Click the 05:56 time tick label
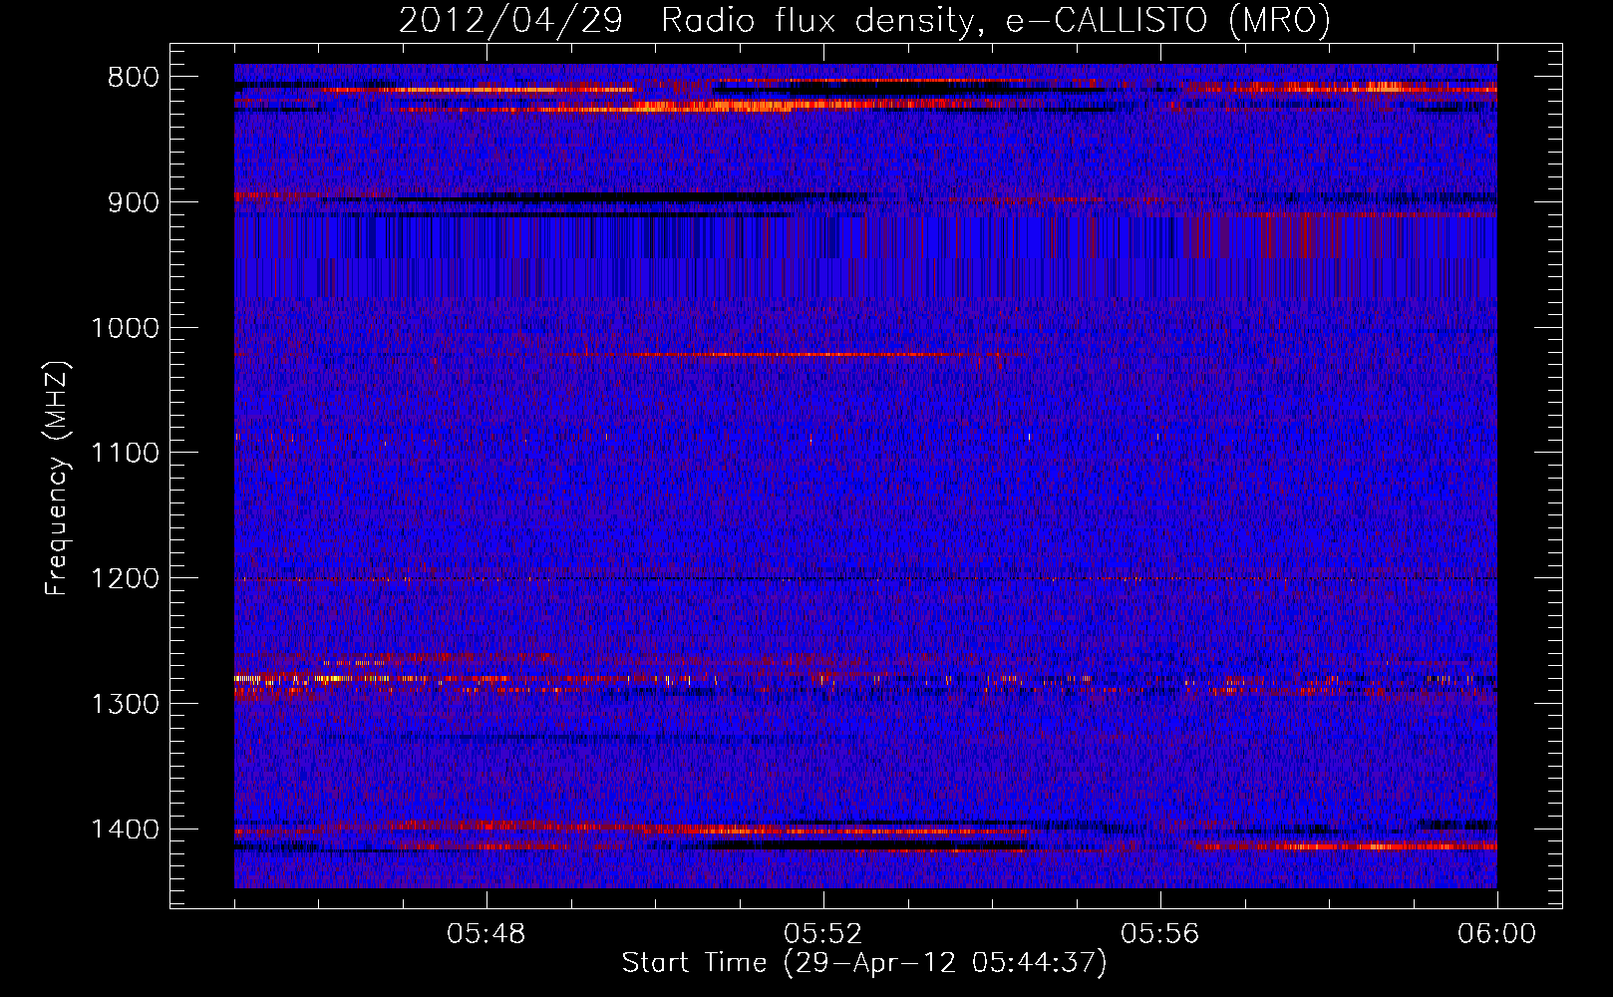 [x=1160, y=934]
